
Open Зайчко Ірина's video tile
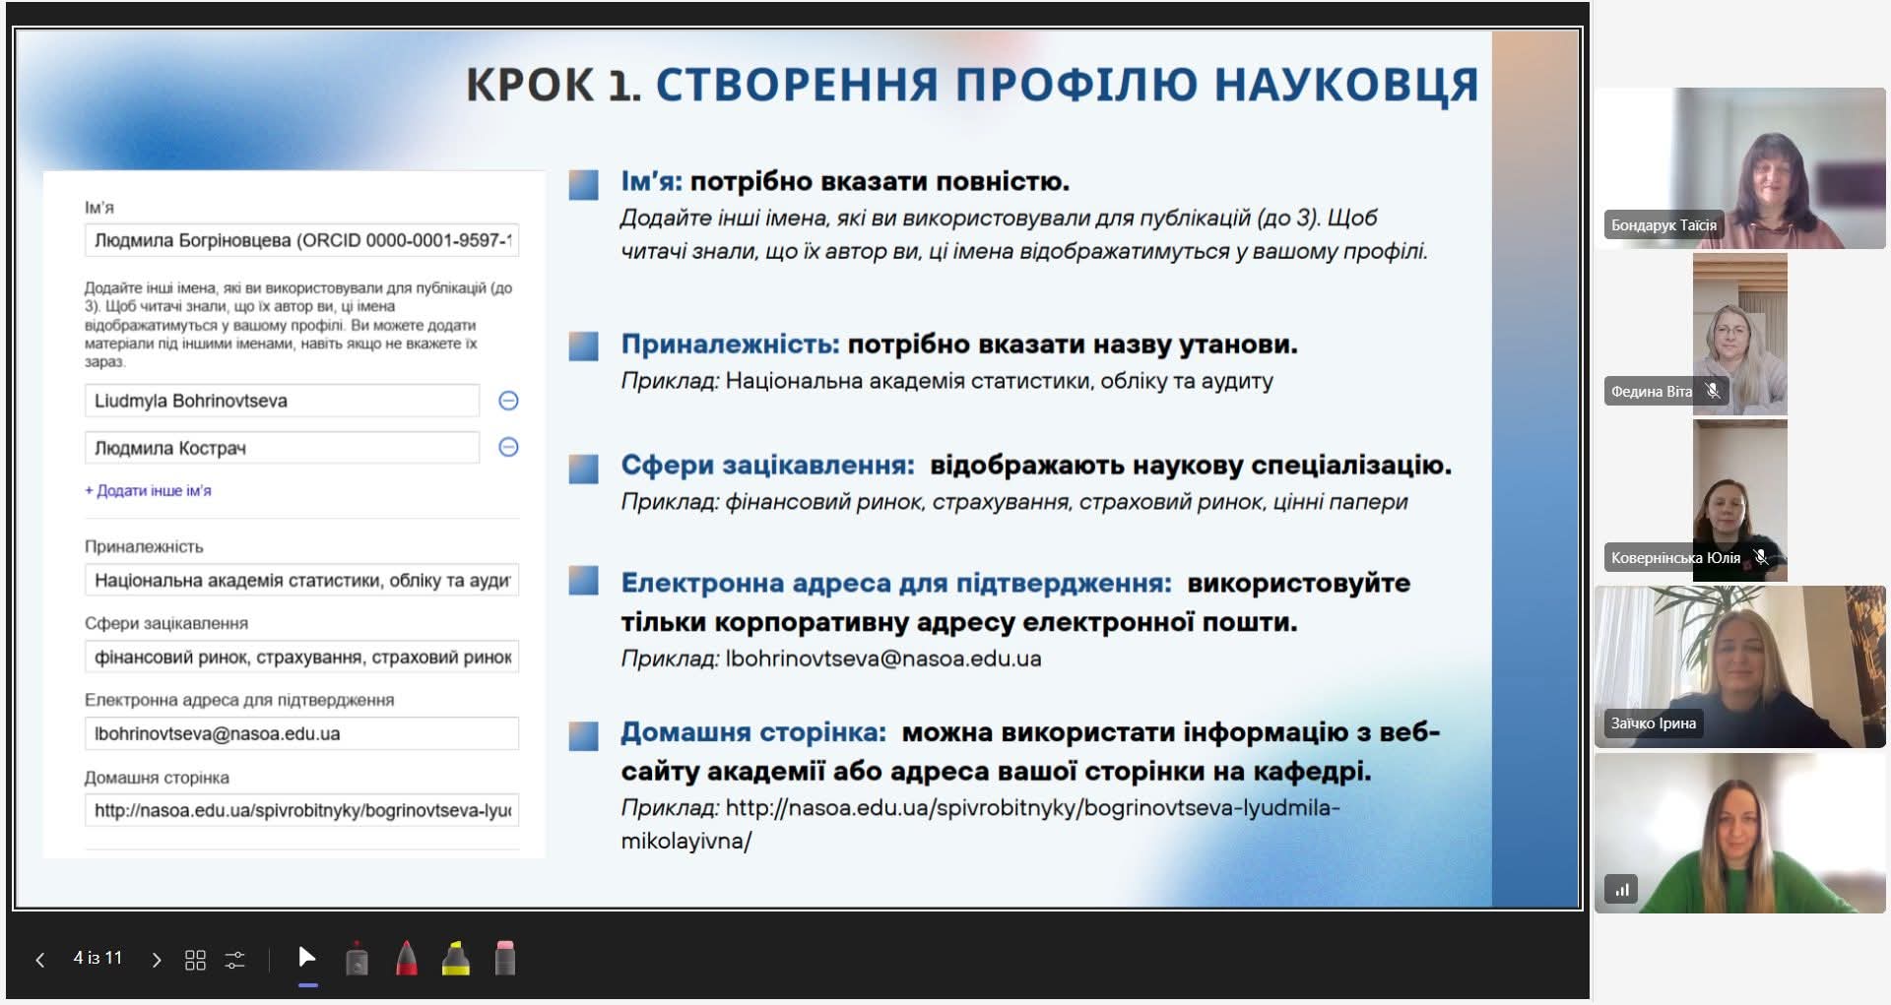1739,666
